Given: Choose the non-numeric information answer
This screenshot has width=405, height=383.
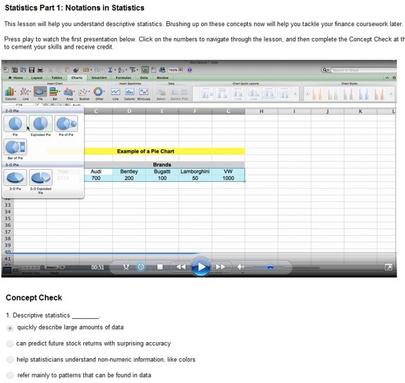Looking at the screenshot, I should [10, 360].
